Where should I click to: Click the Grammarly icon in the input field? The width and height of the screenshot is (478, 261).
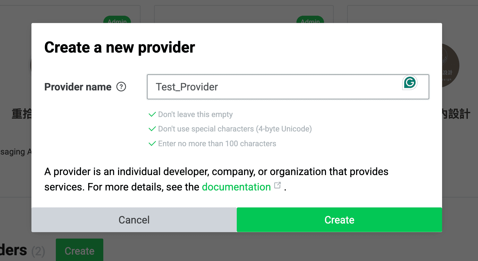pyautogui.click(x=410, y=83)
